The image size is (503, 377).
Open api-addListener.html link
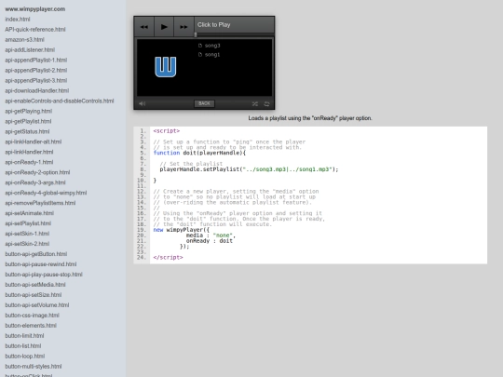coord(30,50)
